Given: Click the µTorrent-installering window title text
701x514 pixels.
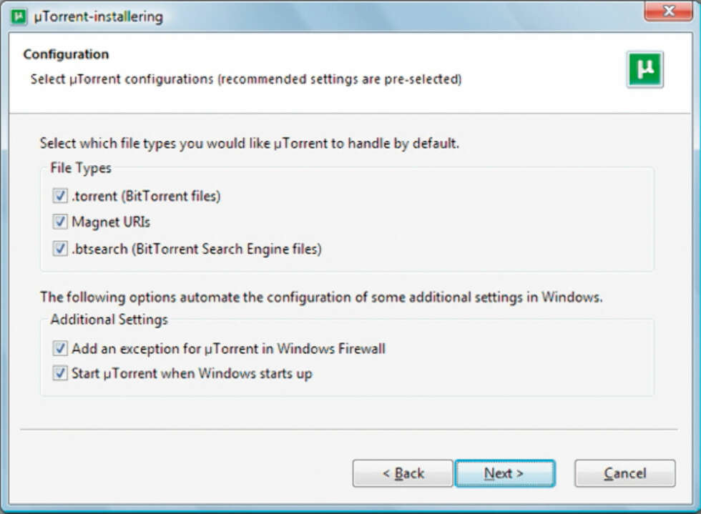Looking at the screenshot, I should [x=99, y=17].
